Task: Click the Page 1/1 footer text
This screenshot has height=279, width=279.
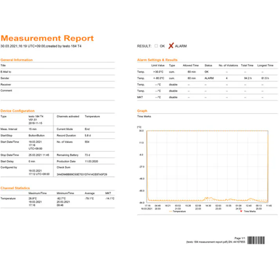Action: [240, 238]
